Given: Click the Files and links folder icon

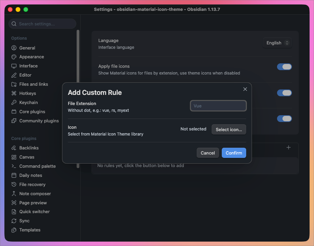Looking at the screenshot, I should (x=14, y=84).
